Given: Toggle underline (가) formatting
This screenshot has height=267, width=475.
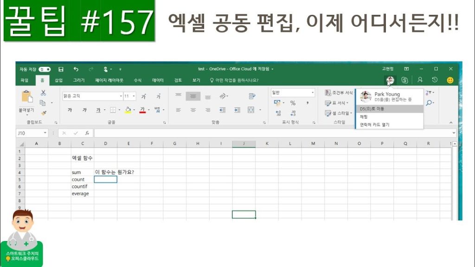Looking at the screenshot, I should [x=98, y=110].
